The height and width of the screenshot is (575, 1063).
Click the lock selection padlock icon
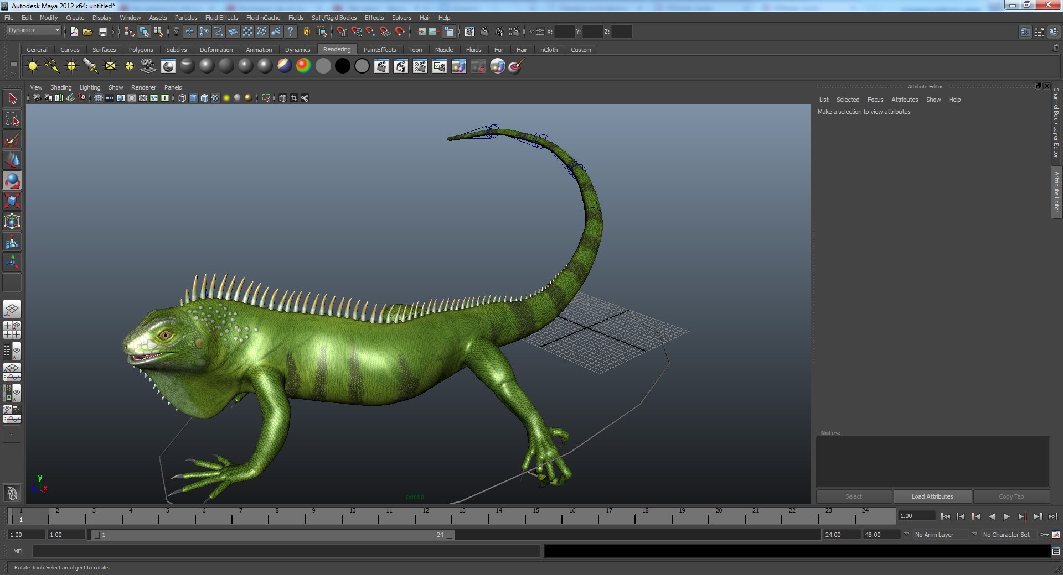click(306, 32)
